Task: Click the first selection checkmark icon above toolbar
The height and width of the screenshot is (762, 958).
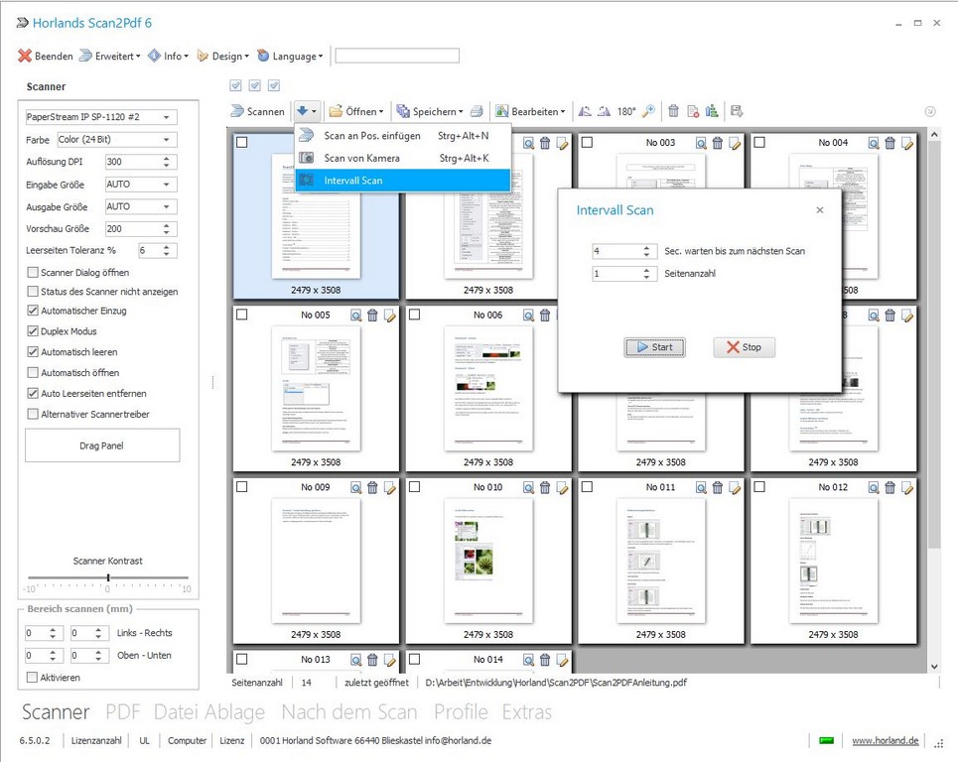Action: click(236, 85)
